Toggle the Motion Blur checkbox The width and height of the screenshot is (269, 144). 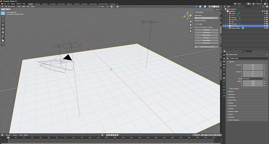pos(229,106)
